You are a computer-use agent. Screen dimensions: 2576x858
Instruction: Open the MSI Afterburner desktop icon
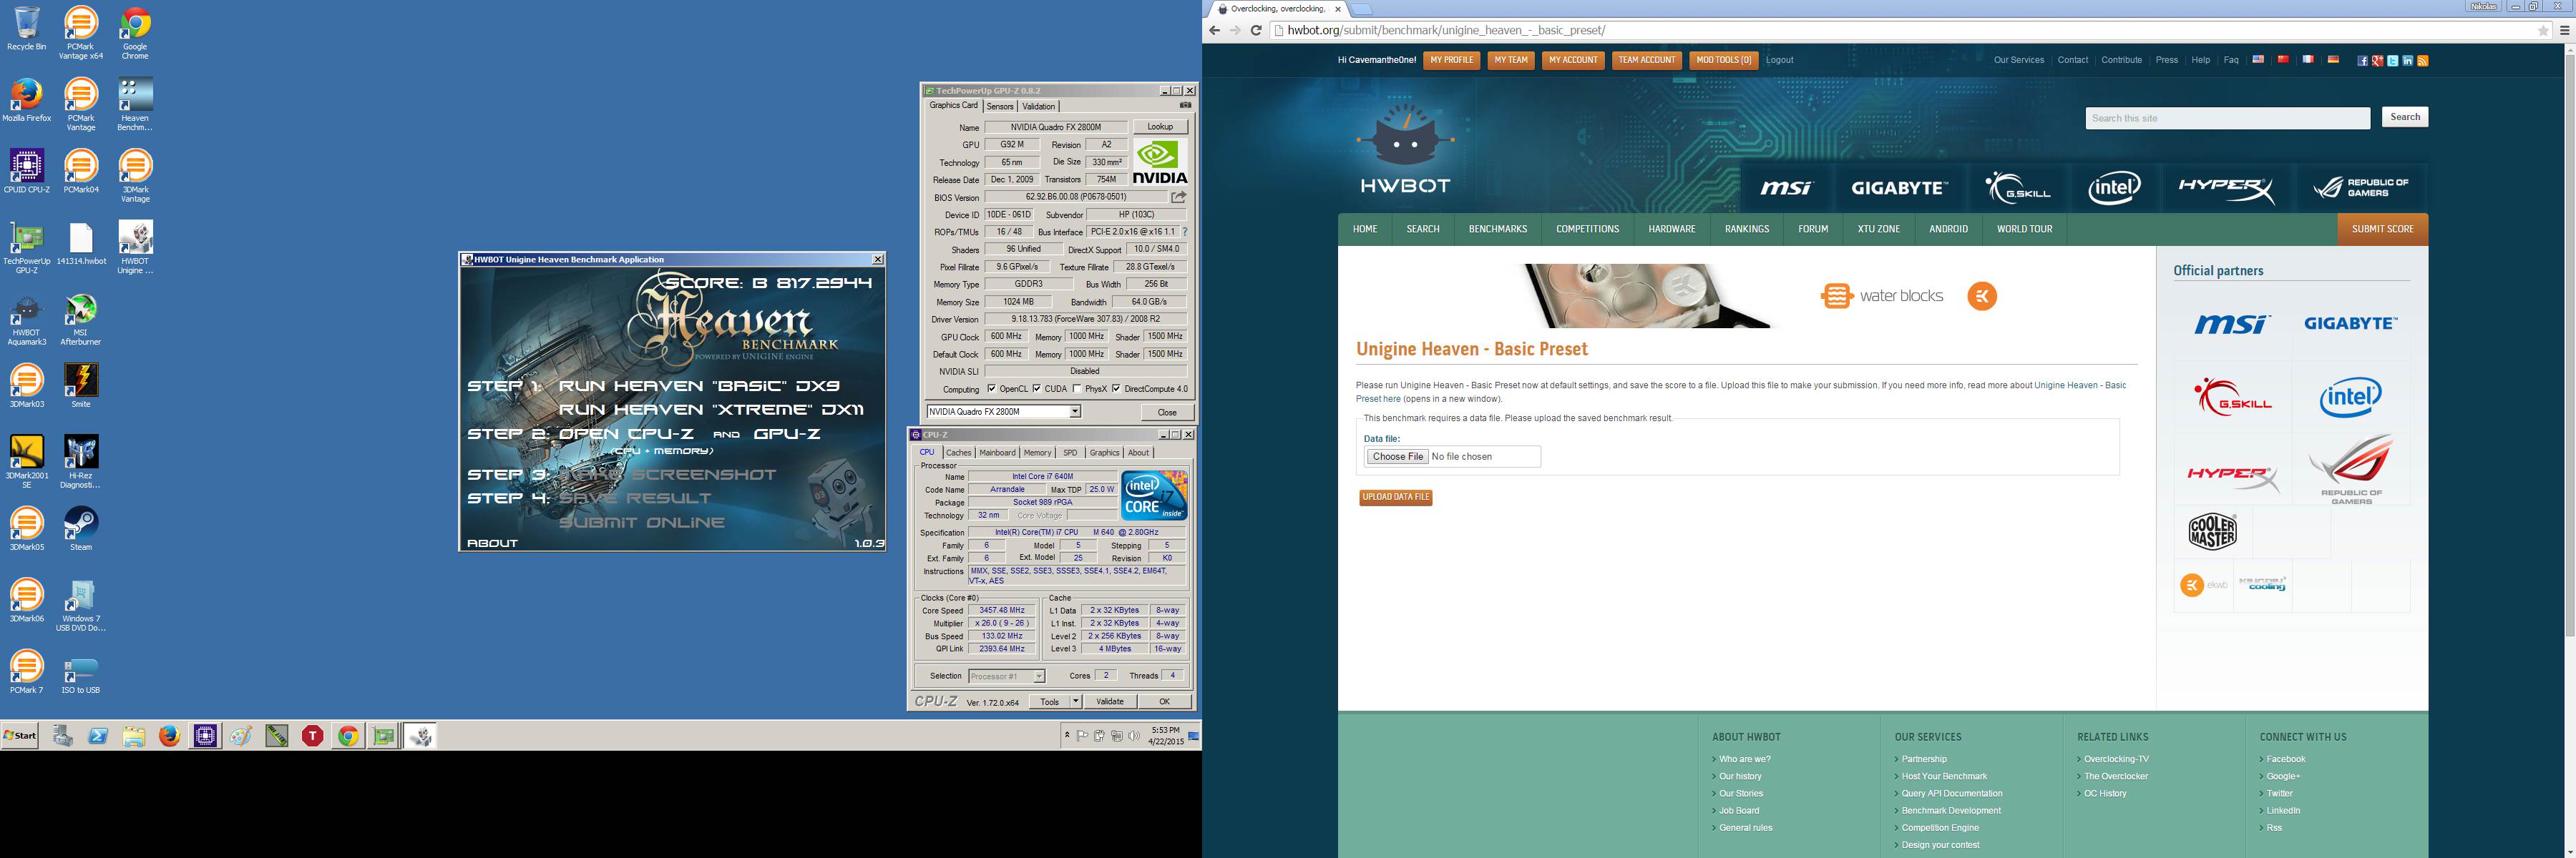click(x=81, y=320)
